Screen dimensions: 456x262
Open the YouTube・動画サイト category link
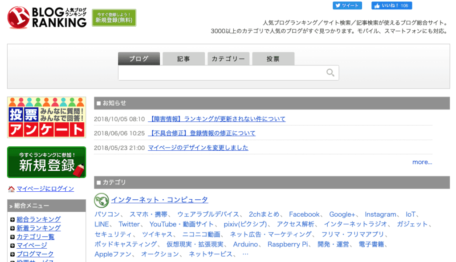[182, 224]
